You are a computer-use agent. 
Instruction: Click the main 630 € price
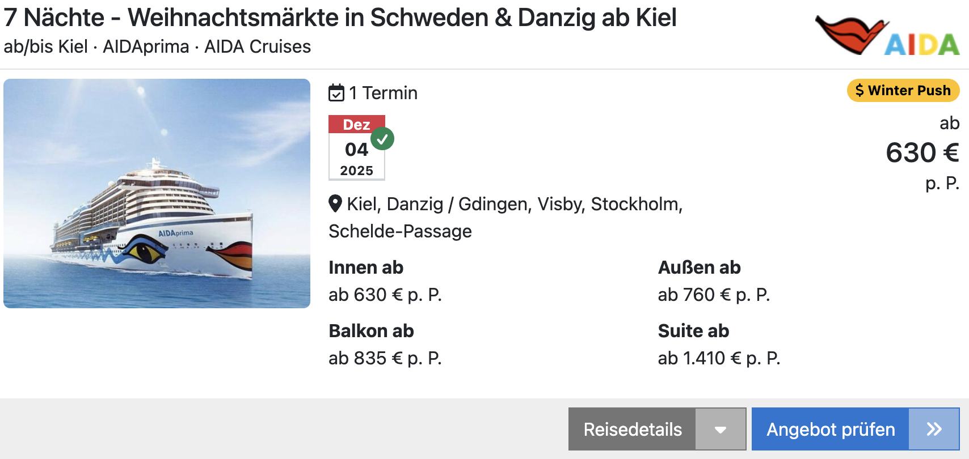pos(922,152)
